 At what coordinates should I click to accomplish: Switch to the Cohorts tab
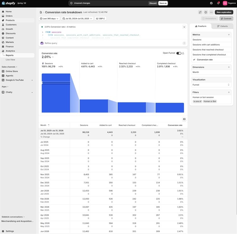pyautogui.click(x=222, y=26)
